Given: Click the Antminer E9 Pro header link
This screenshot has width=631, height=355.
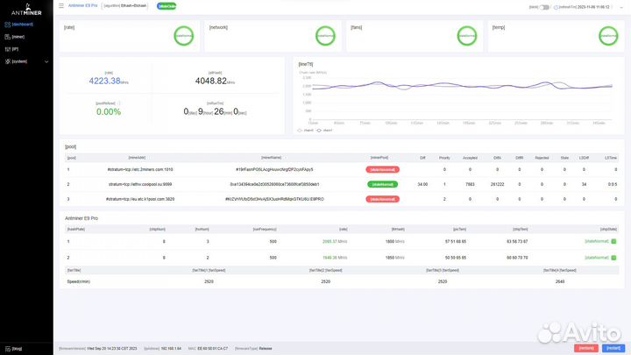Looking at the screenshot, I should coord(83,5).
